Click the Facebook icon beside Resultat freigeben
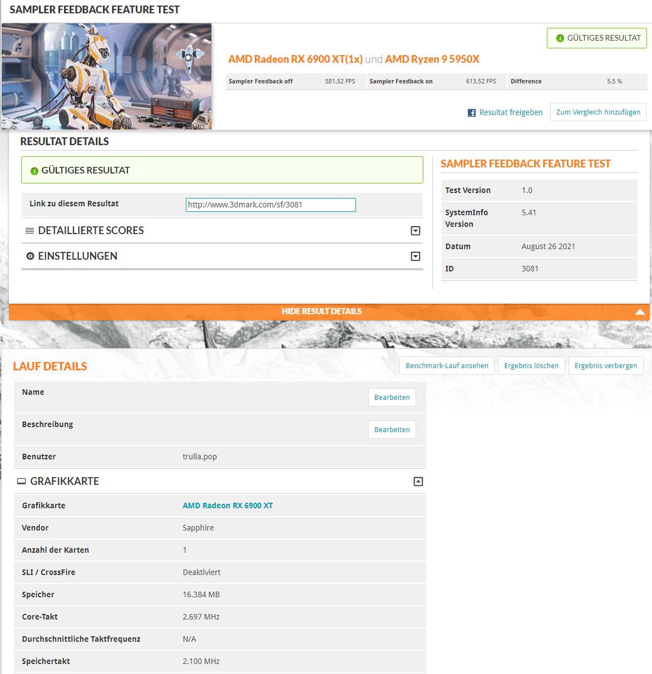Viewport: 652px width, 674px height. (x=472, y=113)
